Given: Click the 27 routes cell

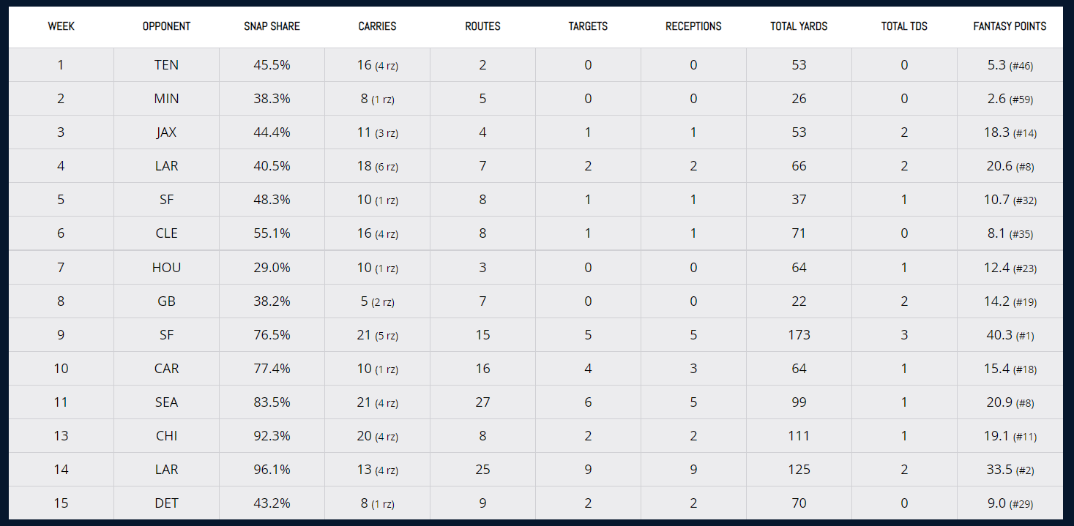Looking at the screenshot, I should tap(482, 402).
